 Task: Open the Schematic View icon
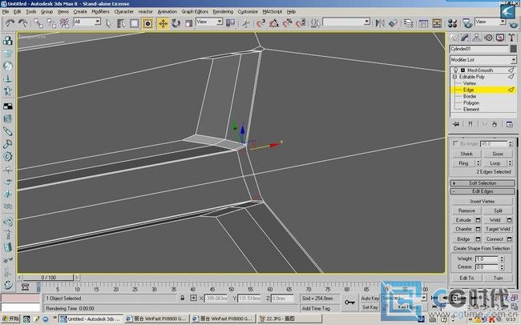tap(437, 23)
